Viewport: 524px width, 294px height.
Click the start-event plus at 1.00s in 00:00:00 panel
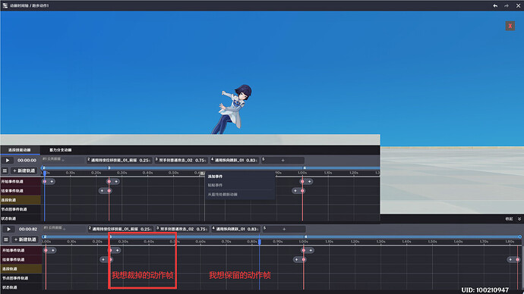tap(309, 181)
